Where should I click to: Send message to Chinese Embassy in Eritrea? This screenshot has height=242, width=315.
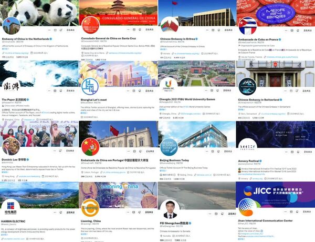[213, 30]
